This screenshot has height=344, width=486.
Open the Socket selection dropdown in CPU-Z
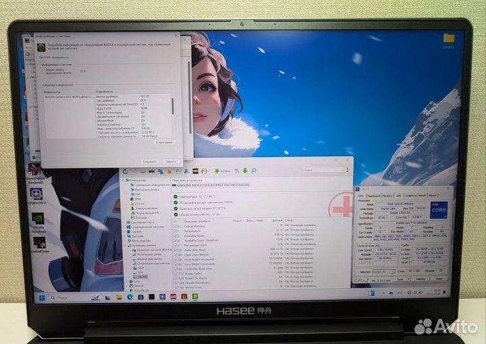click(383, 272)
